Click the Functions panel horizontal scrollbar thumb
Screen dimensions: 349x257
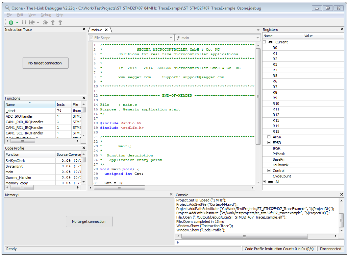point(23,141)
